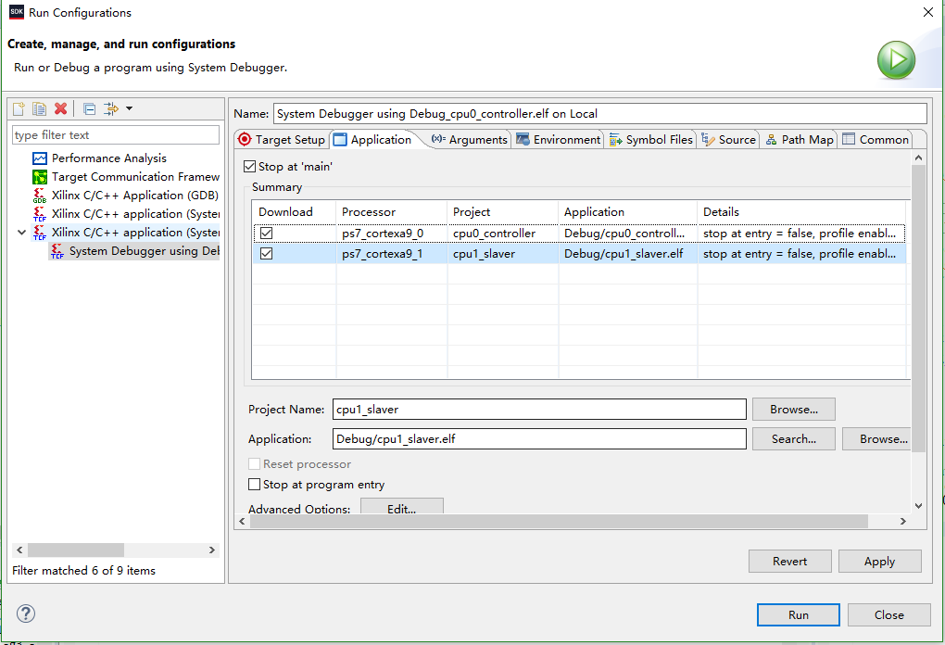Select Xilinx C/C++ Application (GDB) icon
This screenshot has width=945, height=645.
click(x=40, y=196)
